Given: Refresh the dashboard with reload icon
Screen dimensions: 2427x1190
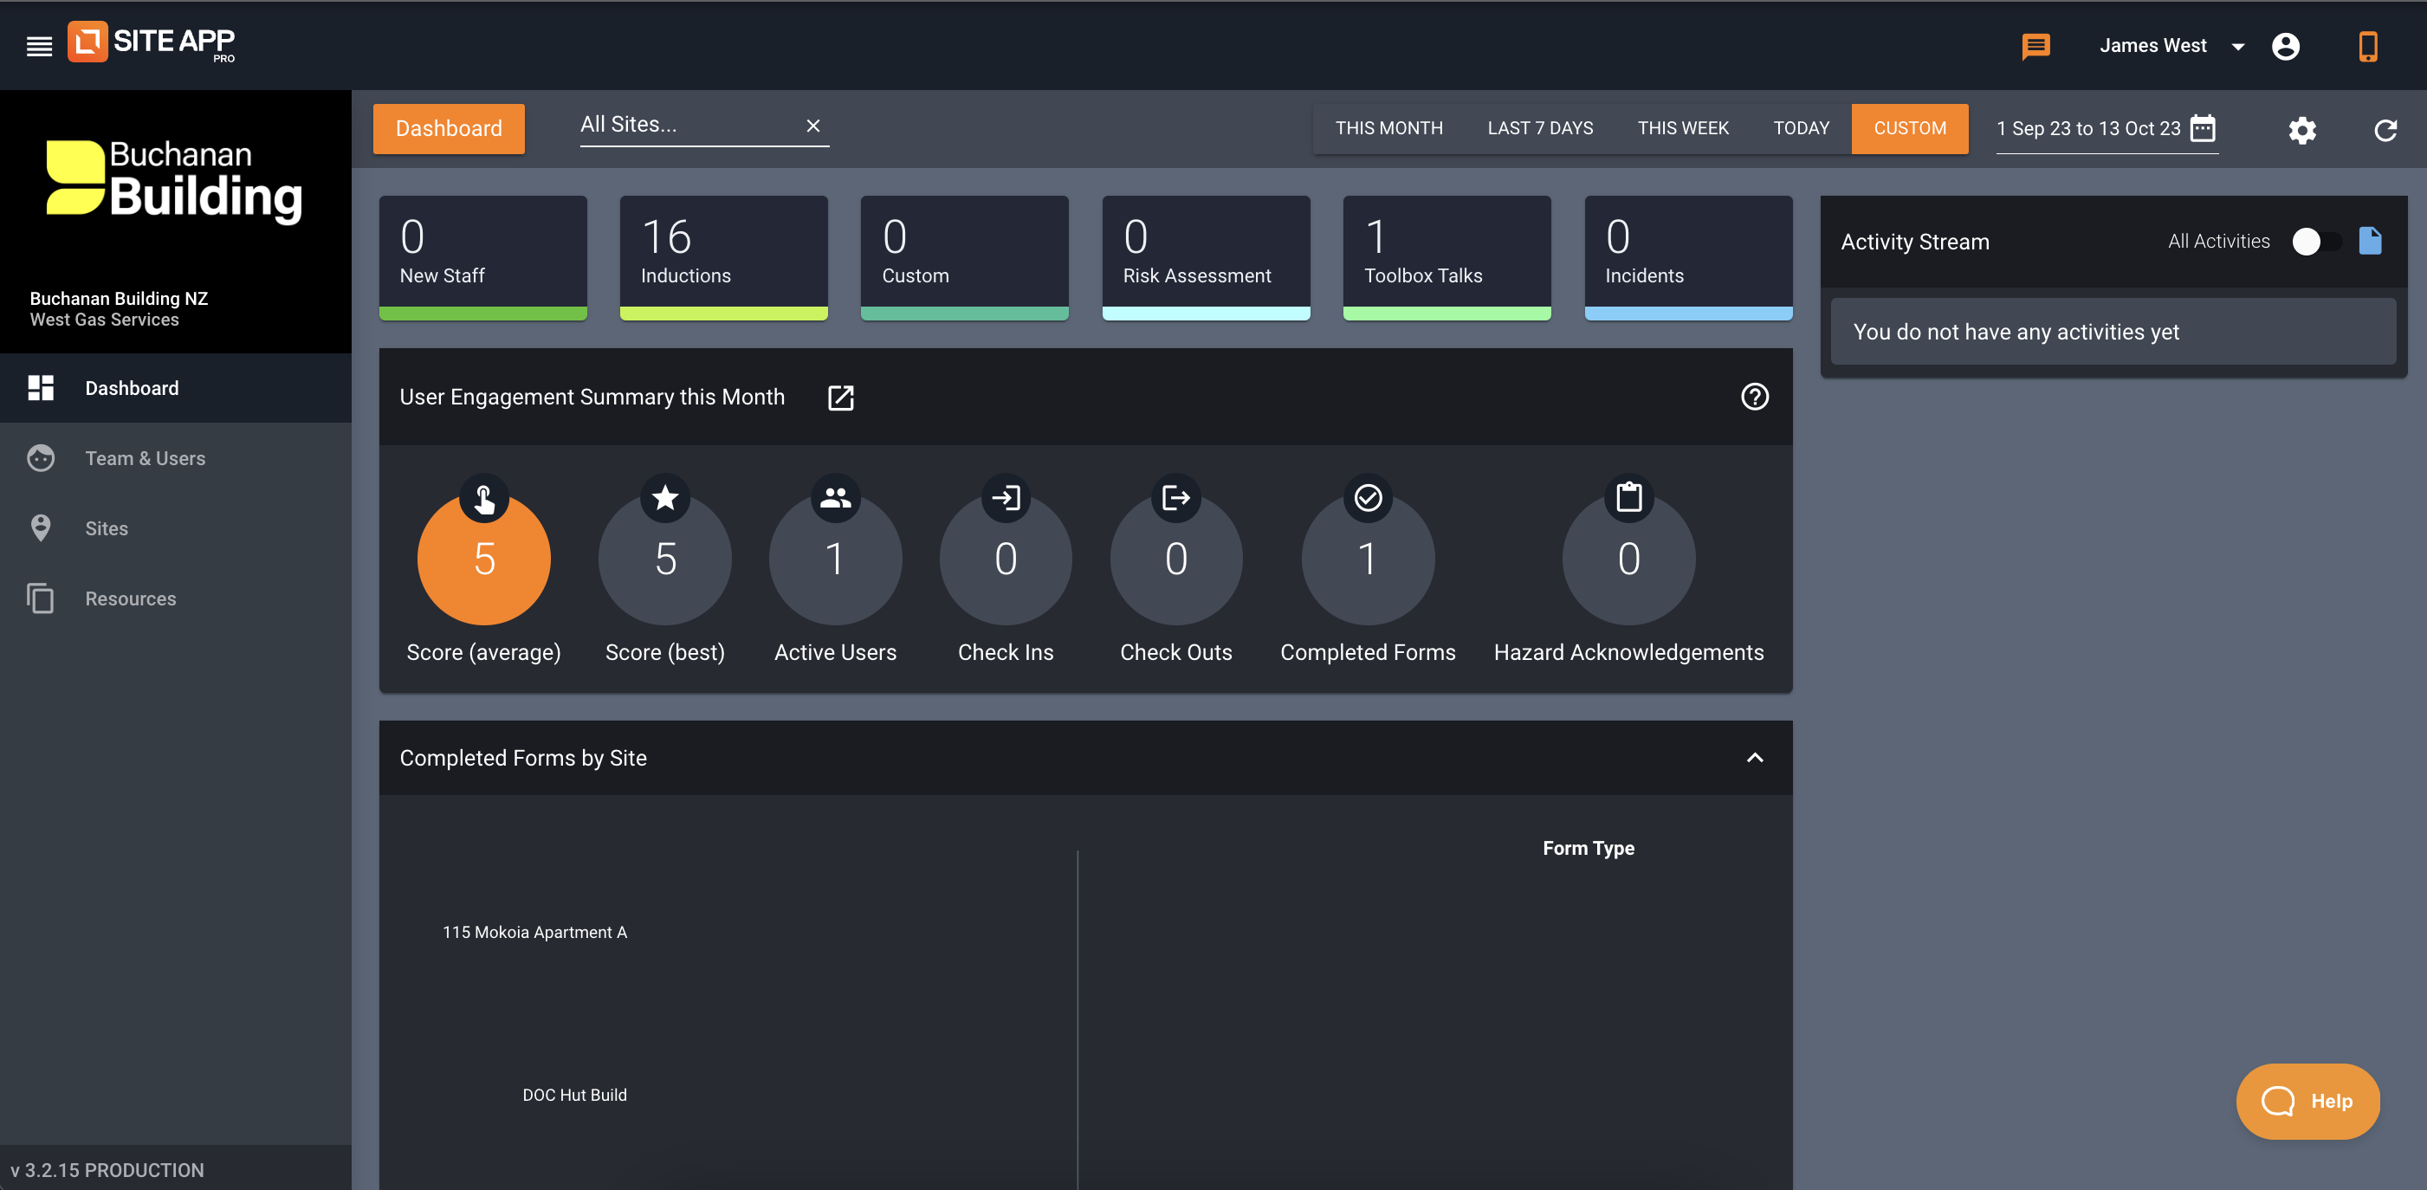Looking at the screenshot, I should (2385, 130).
